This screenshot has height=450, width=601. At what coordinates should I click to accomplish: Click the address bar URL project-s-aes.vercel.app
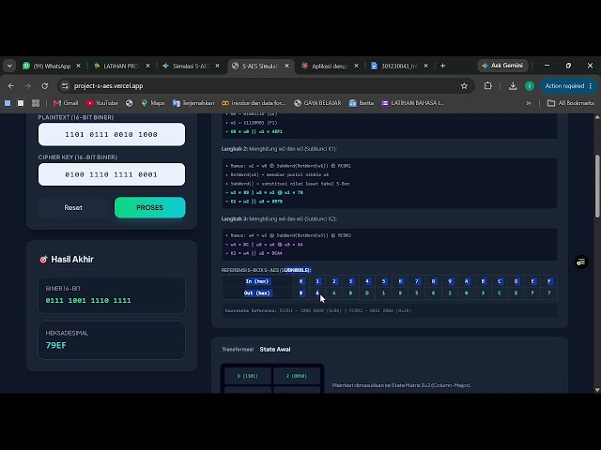tap(109, 86)
